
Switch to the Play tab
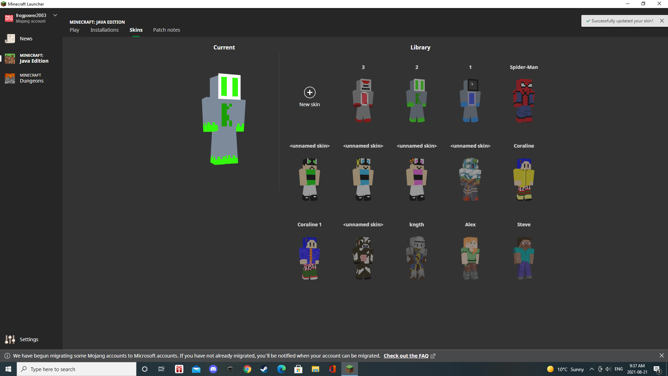pyautogui.click(x=74, y=30)
